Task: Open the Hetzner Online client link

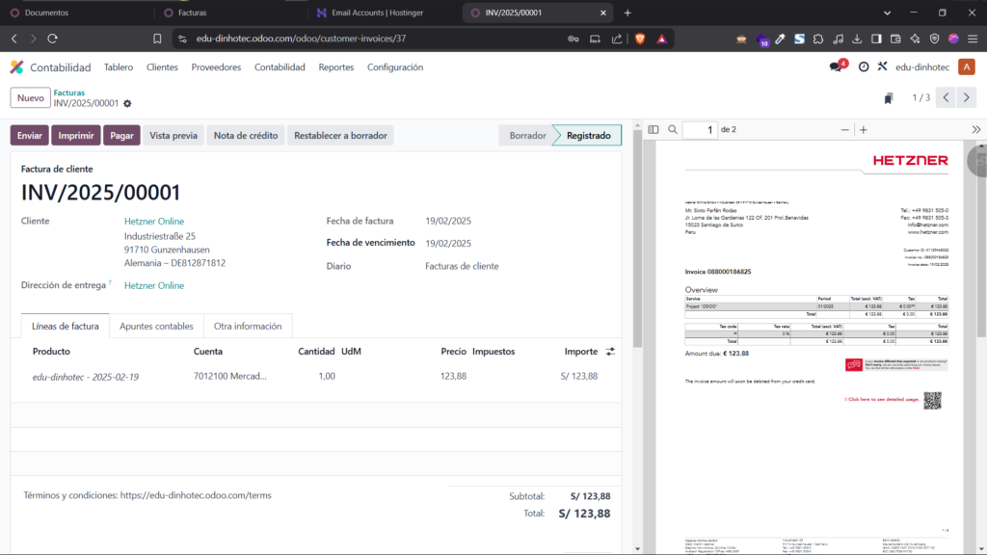Action: click(154, 222)
